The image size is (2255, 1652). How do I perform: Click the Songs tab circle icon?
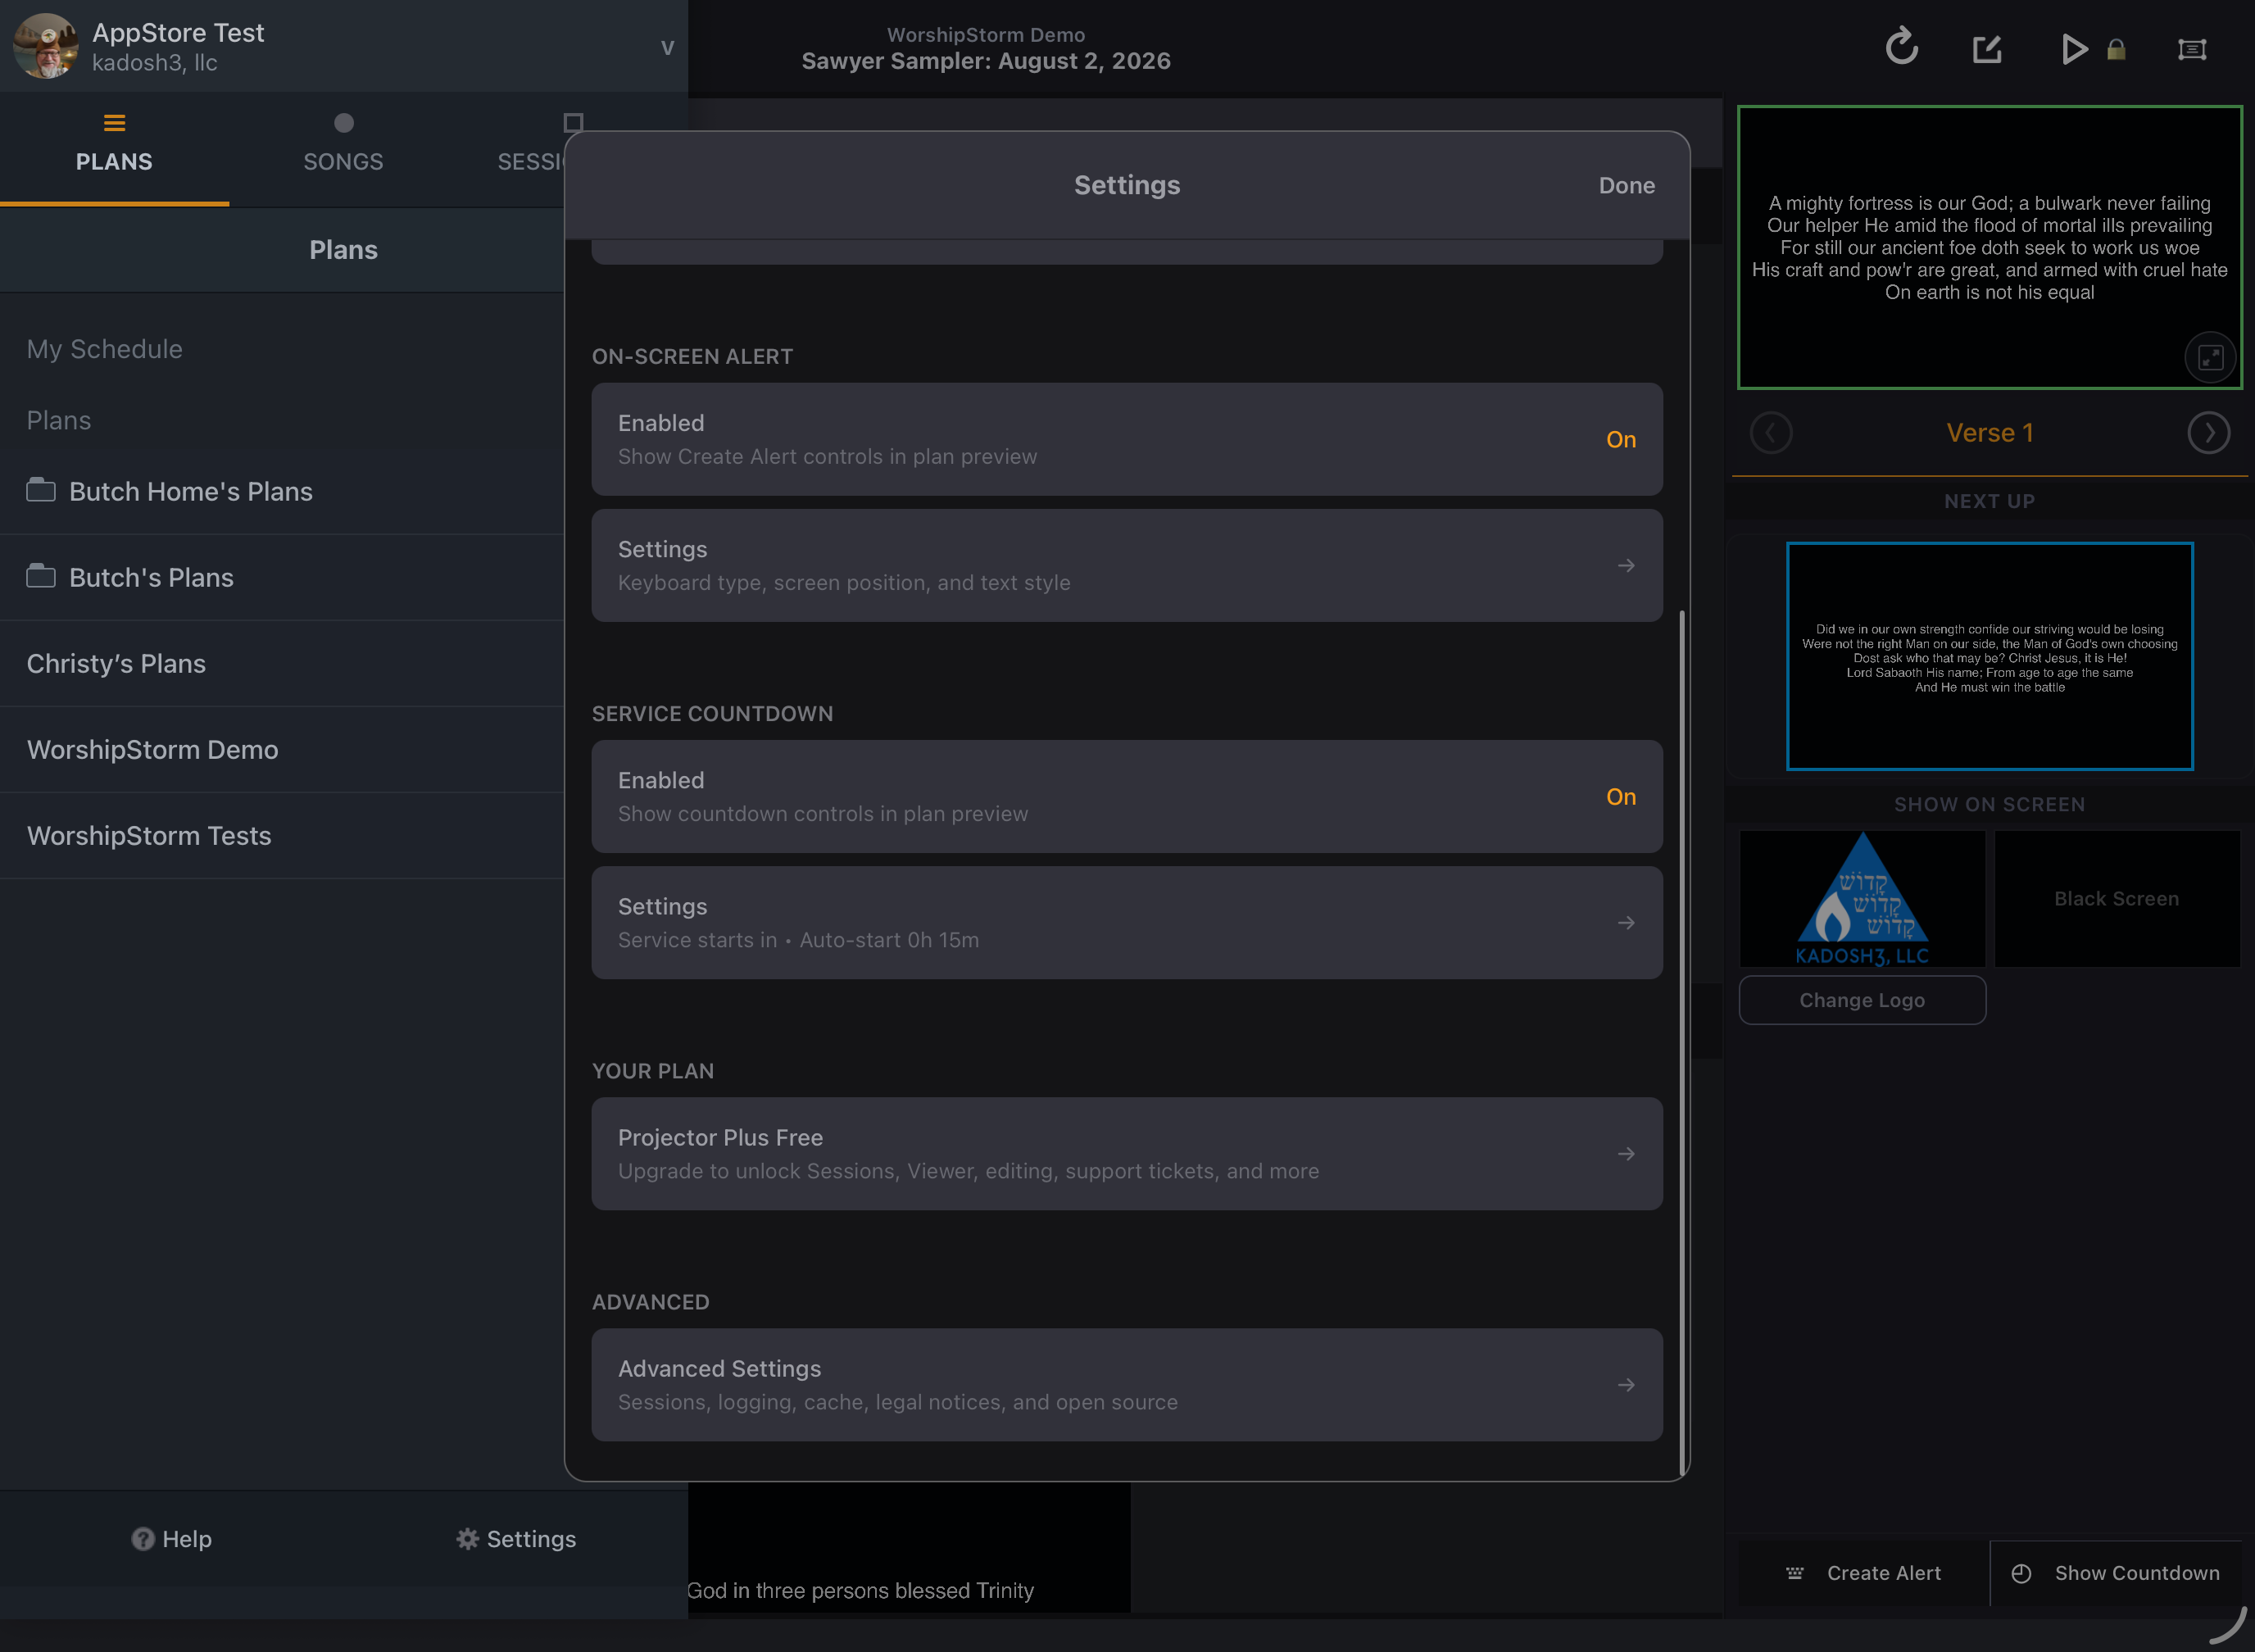pos(344,123)
